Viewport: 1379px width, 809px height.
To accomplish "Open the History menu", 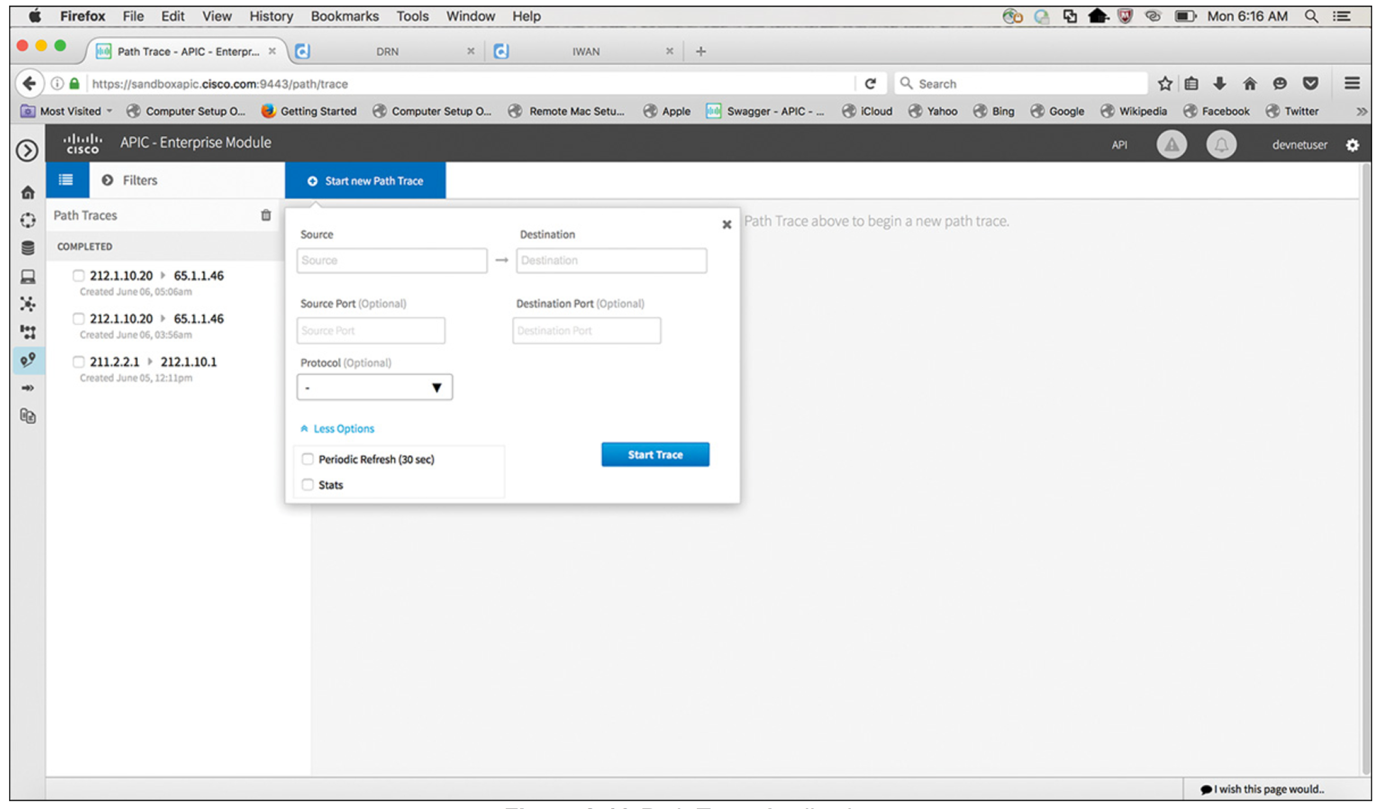I will coord(271,17).
